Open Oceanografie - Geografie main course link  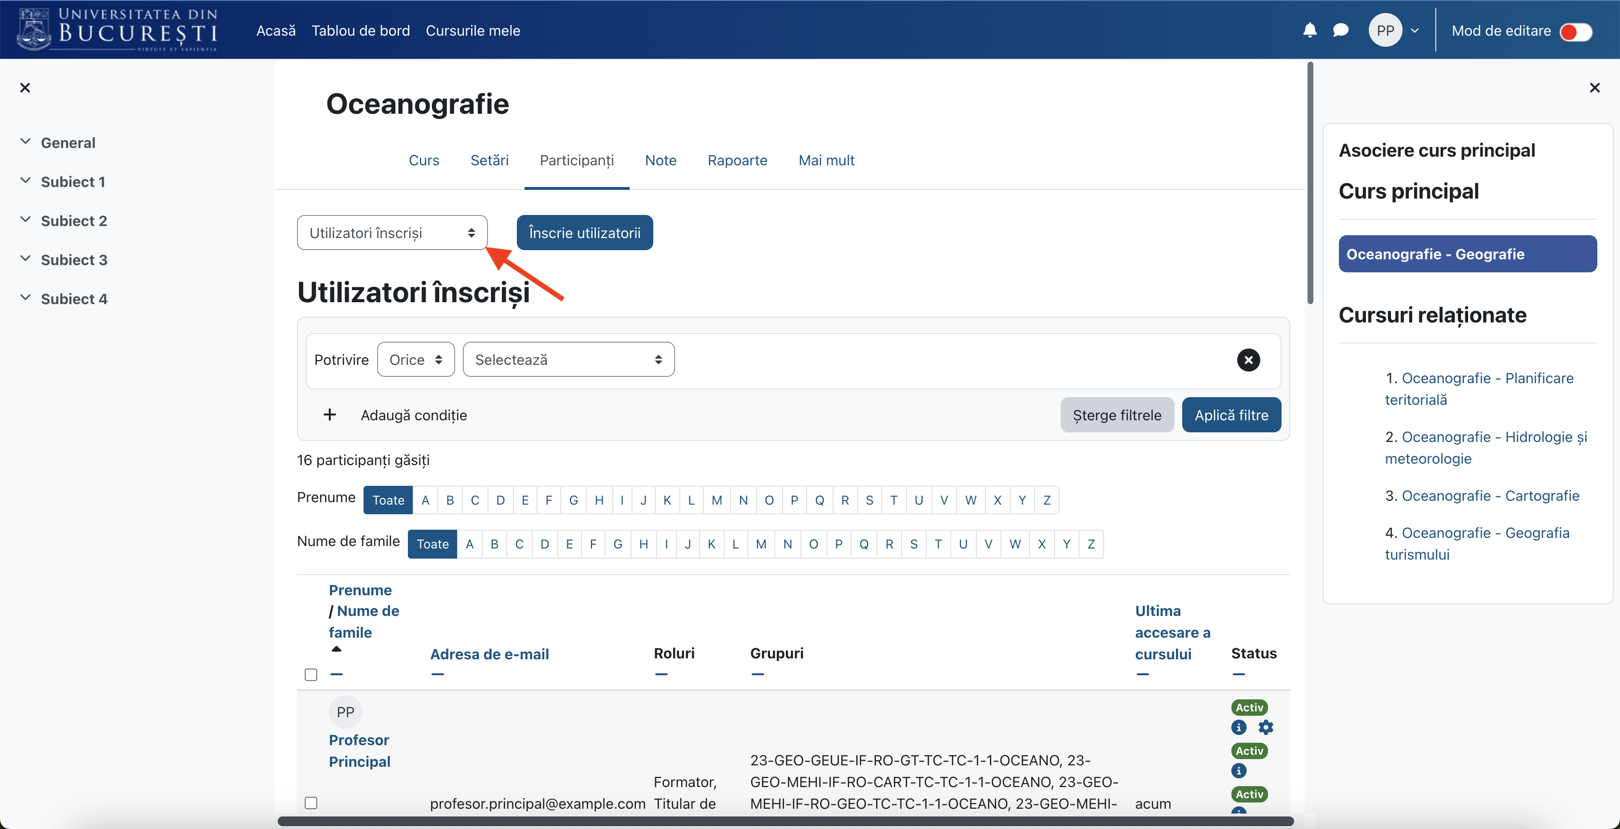[1467, 254]
